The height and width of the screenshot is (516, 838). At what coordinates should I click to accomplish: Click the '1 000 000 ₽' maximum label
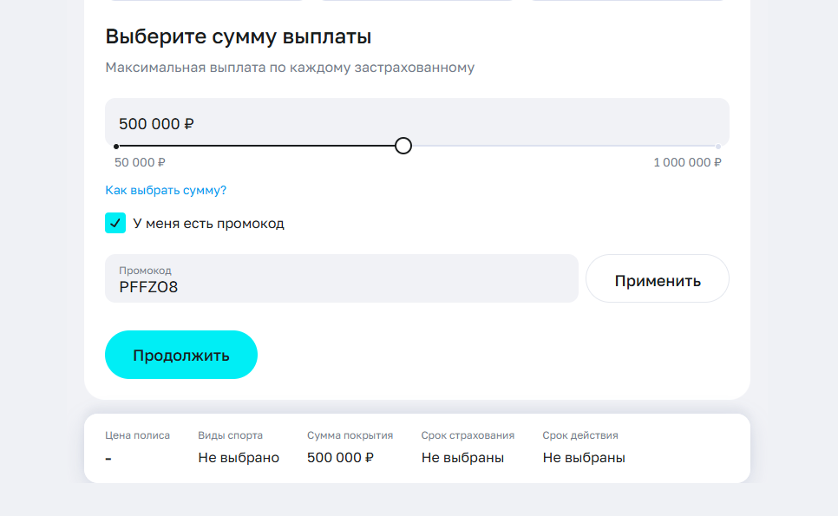coord(687,162)
